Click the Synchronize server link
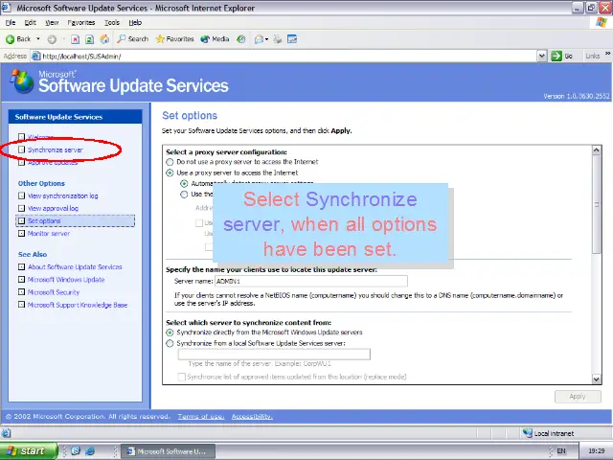This screenshot has width=613, height=460. click(56, 149)
